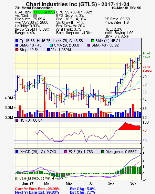Image resolution: width=155 pixels, height=194 pixels.
Task: Click the Pivot 46.75 price label
Action: coord(147,55)
